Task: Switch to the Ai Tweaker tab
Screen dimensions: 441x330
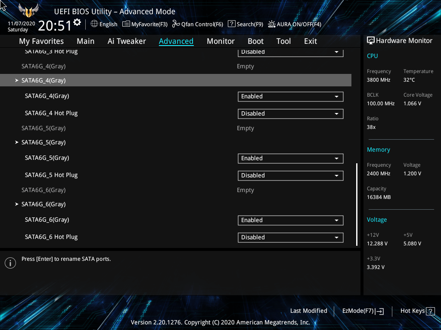Action: click(x=127, y=41)
